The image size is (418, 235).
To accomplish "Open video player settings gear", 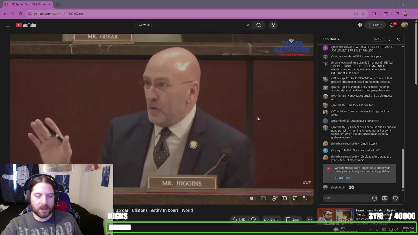I will coord(274,198).
